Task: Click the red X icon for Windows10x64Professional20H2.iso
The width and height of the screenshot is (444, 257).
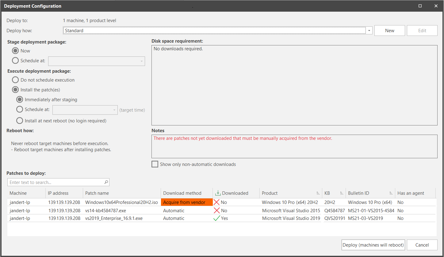Action: [217, 202]
